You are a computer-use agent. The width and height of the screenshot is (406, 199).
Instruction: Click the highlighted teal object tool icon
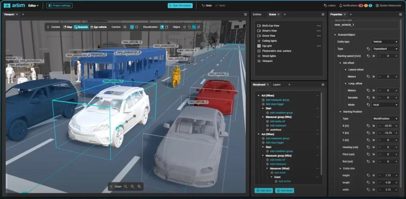click(194, 27)
